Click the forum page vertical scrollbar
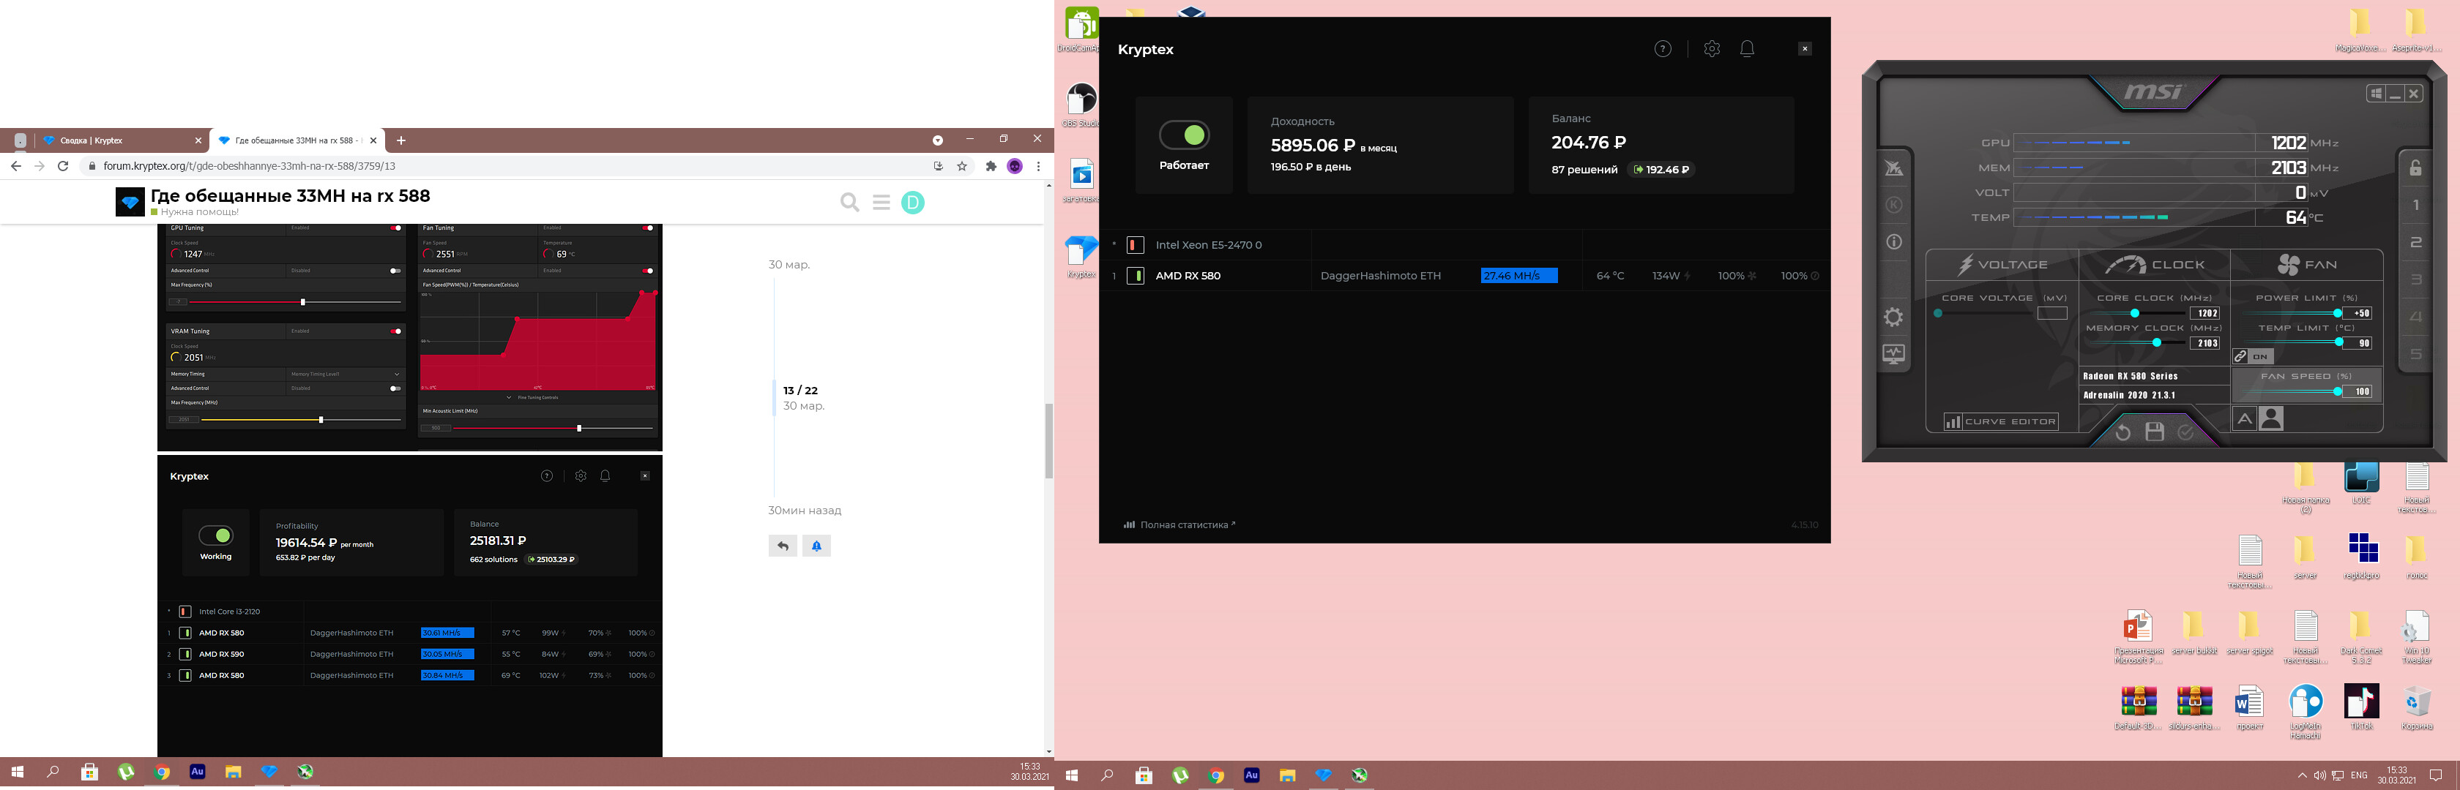This screenshot has width=2460, height=790. click(x=1048, y=441)
